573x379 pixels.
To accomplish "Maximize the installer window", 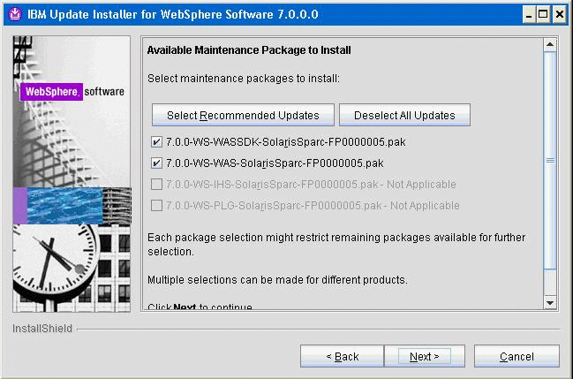I will (x=543, y=15).
